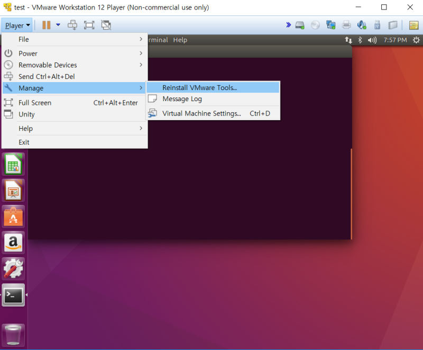Viewport: 423px width, 350px height.
Task: Select Send Ctrl+Alt+Del menu entry
Action: click(75, 77)
